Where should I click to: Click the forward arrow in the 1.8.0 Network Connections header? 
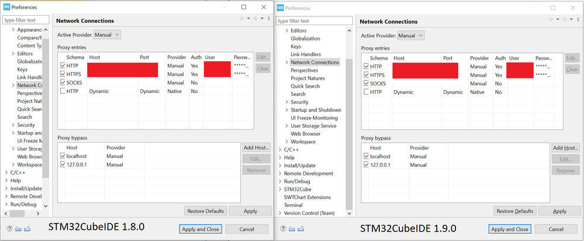(255, 18)
